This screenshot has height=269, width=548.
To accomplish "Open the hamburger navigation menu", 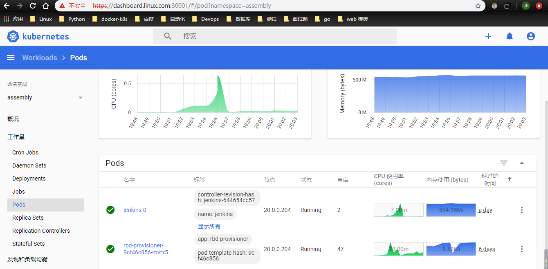I will (11, 57).
